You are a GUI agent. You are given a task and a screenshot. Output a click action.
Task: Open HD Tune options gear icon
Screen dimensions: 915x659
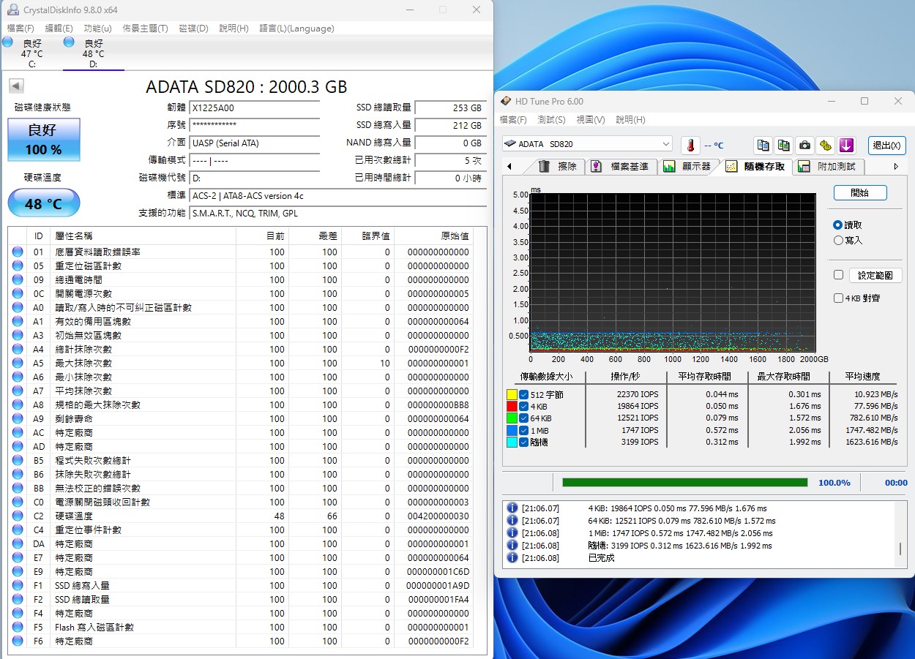coord(826,145)
